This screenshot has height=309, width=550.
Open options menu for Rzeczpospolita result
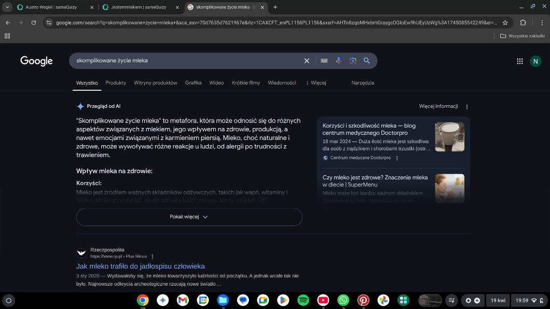153,256
